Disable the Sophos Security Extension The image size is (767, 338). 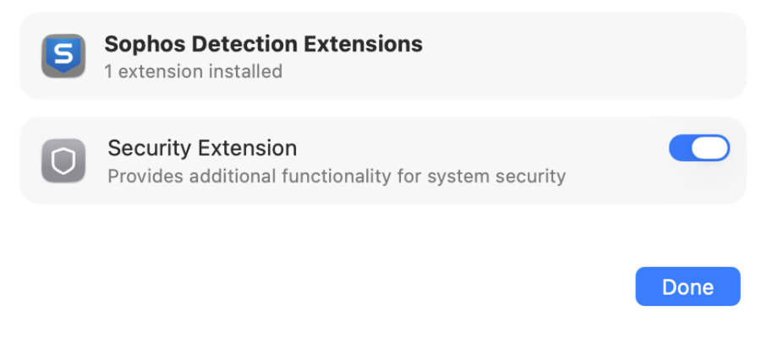point(699,149)
